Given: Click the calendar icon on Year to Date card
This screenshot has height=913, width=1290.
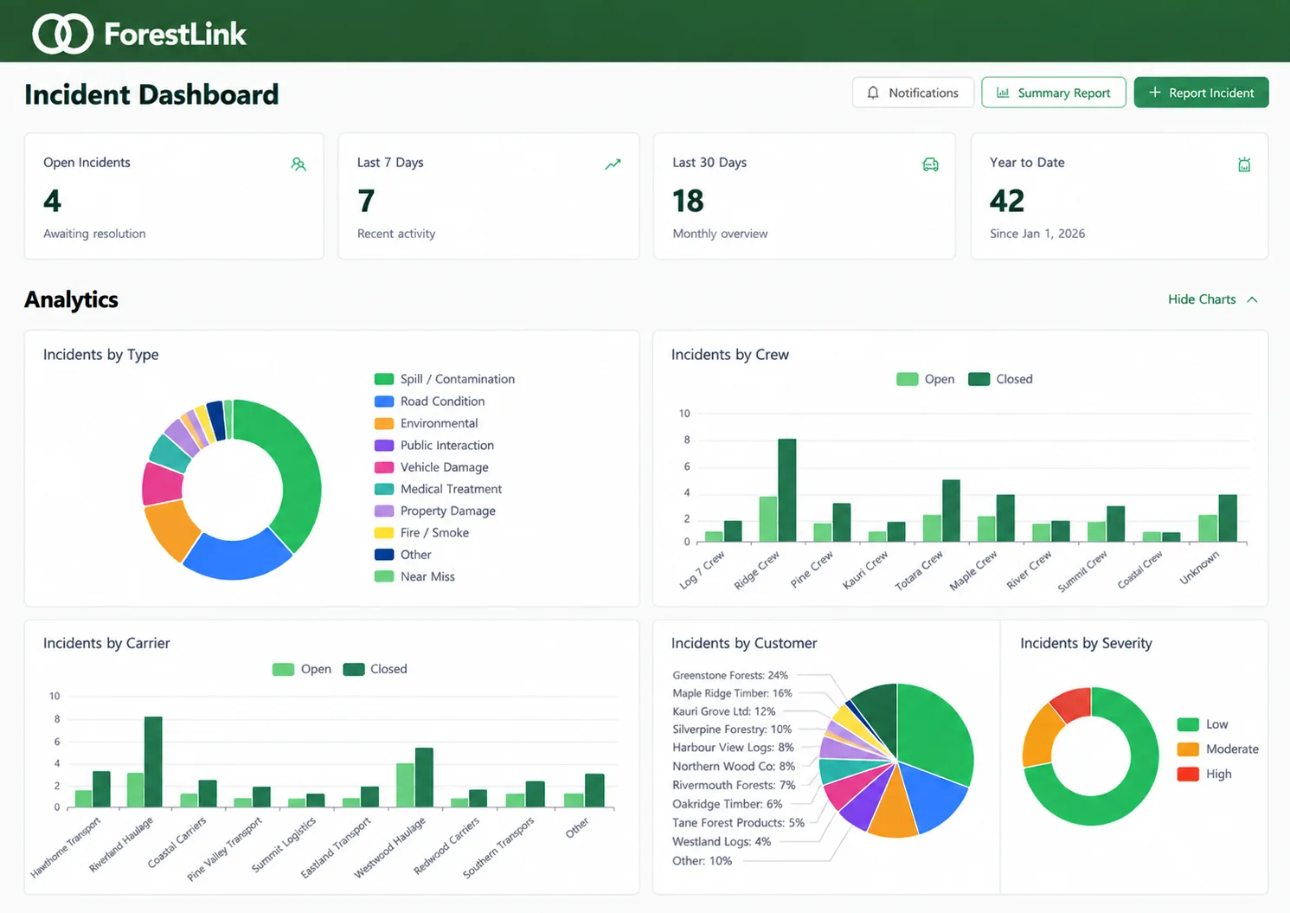Looking at the screenshot, I should pos(1244,164).
